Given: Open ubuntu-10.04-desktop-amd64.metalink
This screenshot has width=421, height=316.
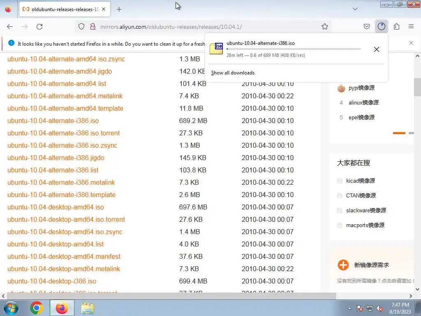Looking at the screenshot, I should 64,269.
